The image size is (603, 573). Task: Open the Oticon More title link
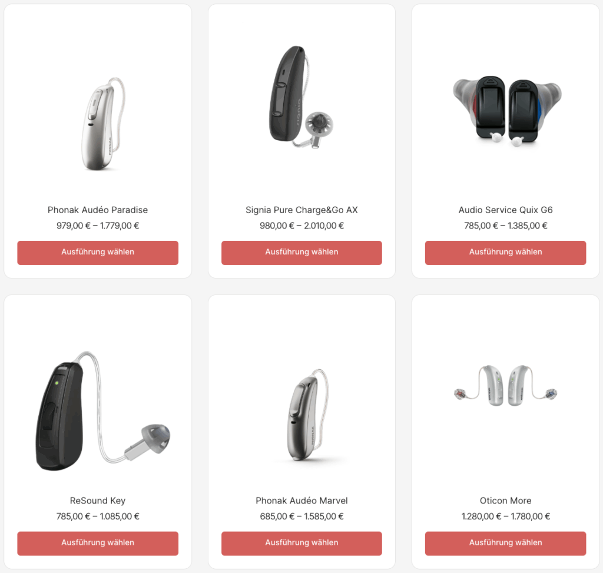point(505,501)
